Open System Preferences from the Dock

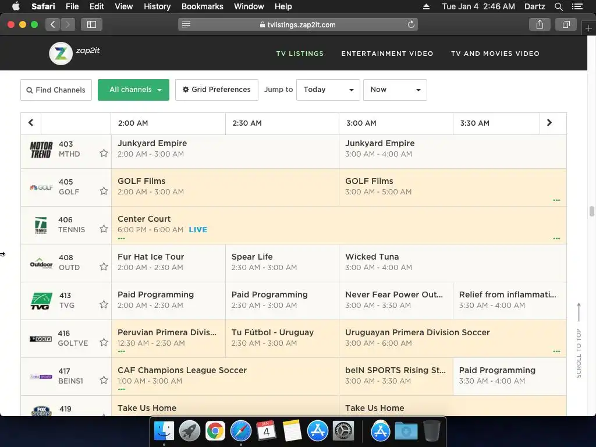tap(343, 431)
